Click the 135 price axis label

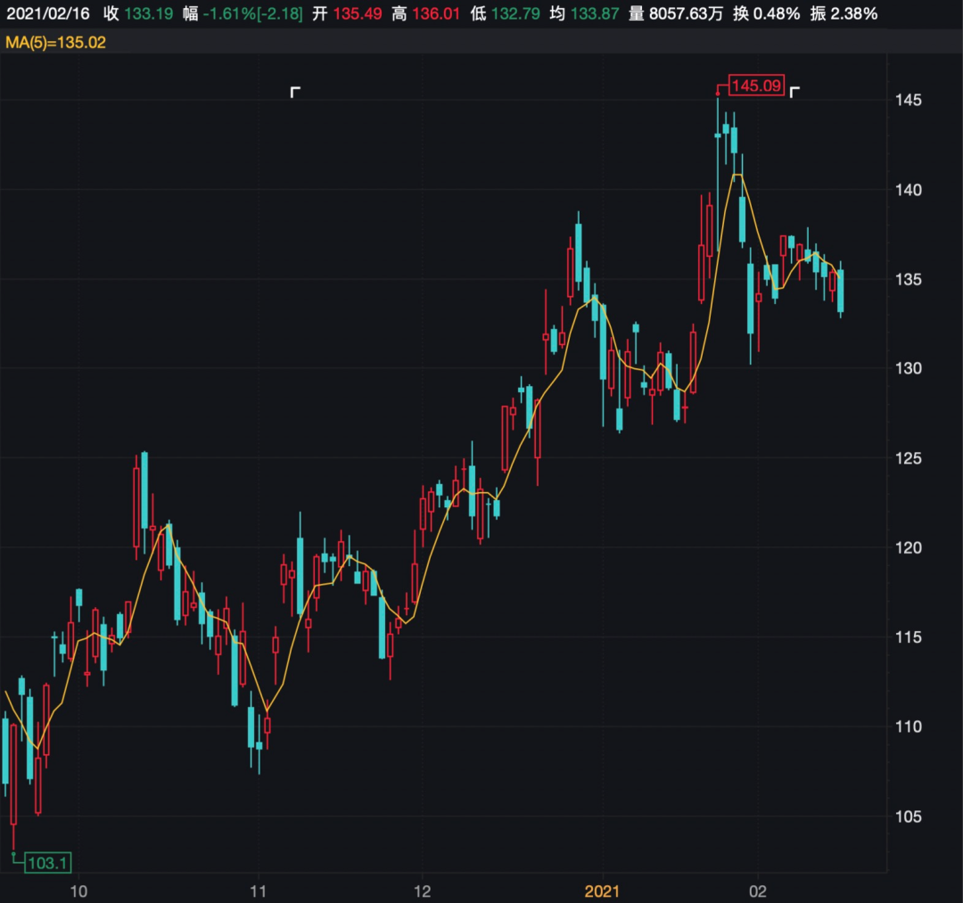(x=909, y=279)
